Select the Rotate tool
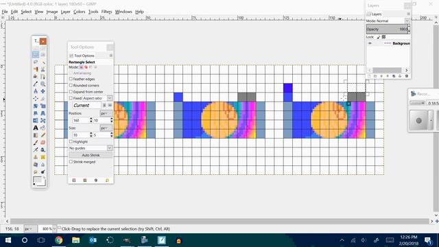The height and width of the screenshot is (247, 439). (36, 106)
